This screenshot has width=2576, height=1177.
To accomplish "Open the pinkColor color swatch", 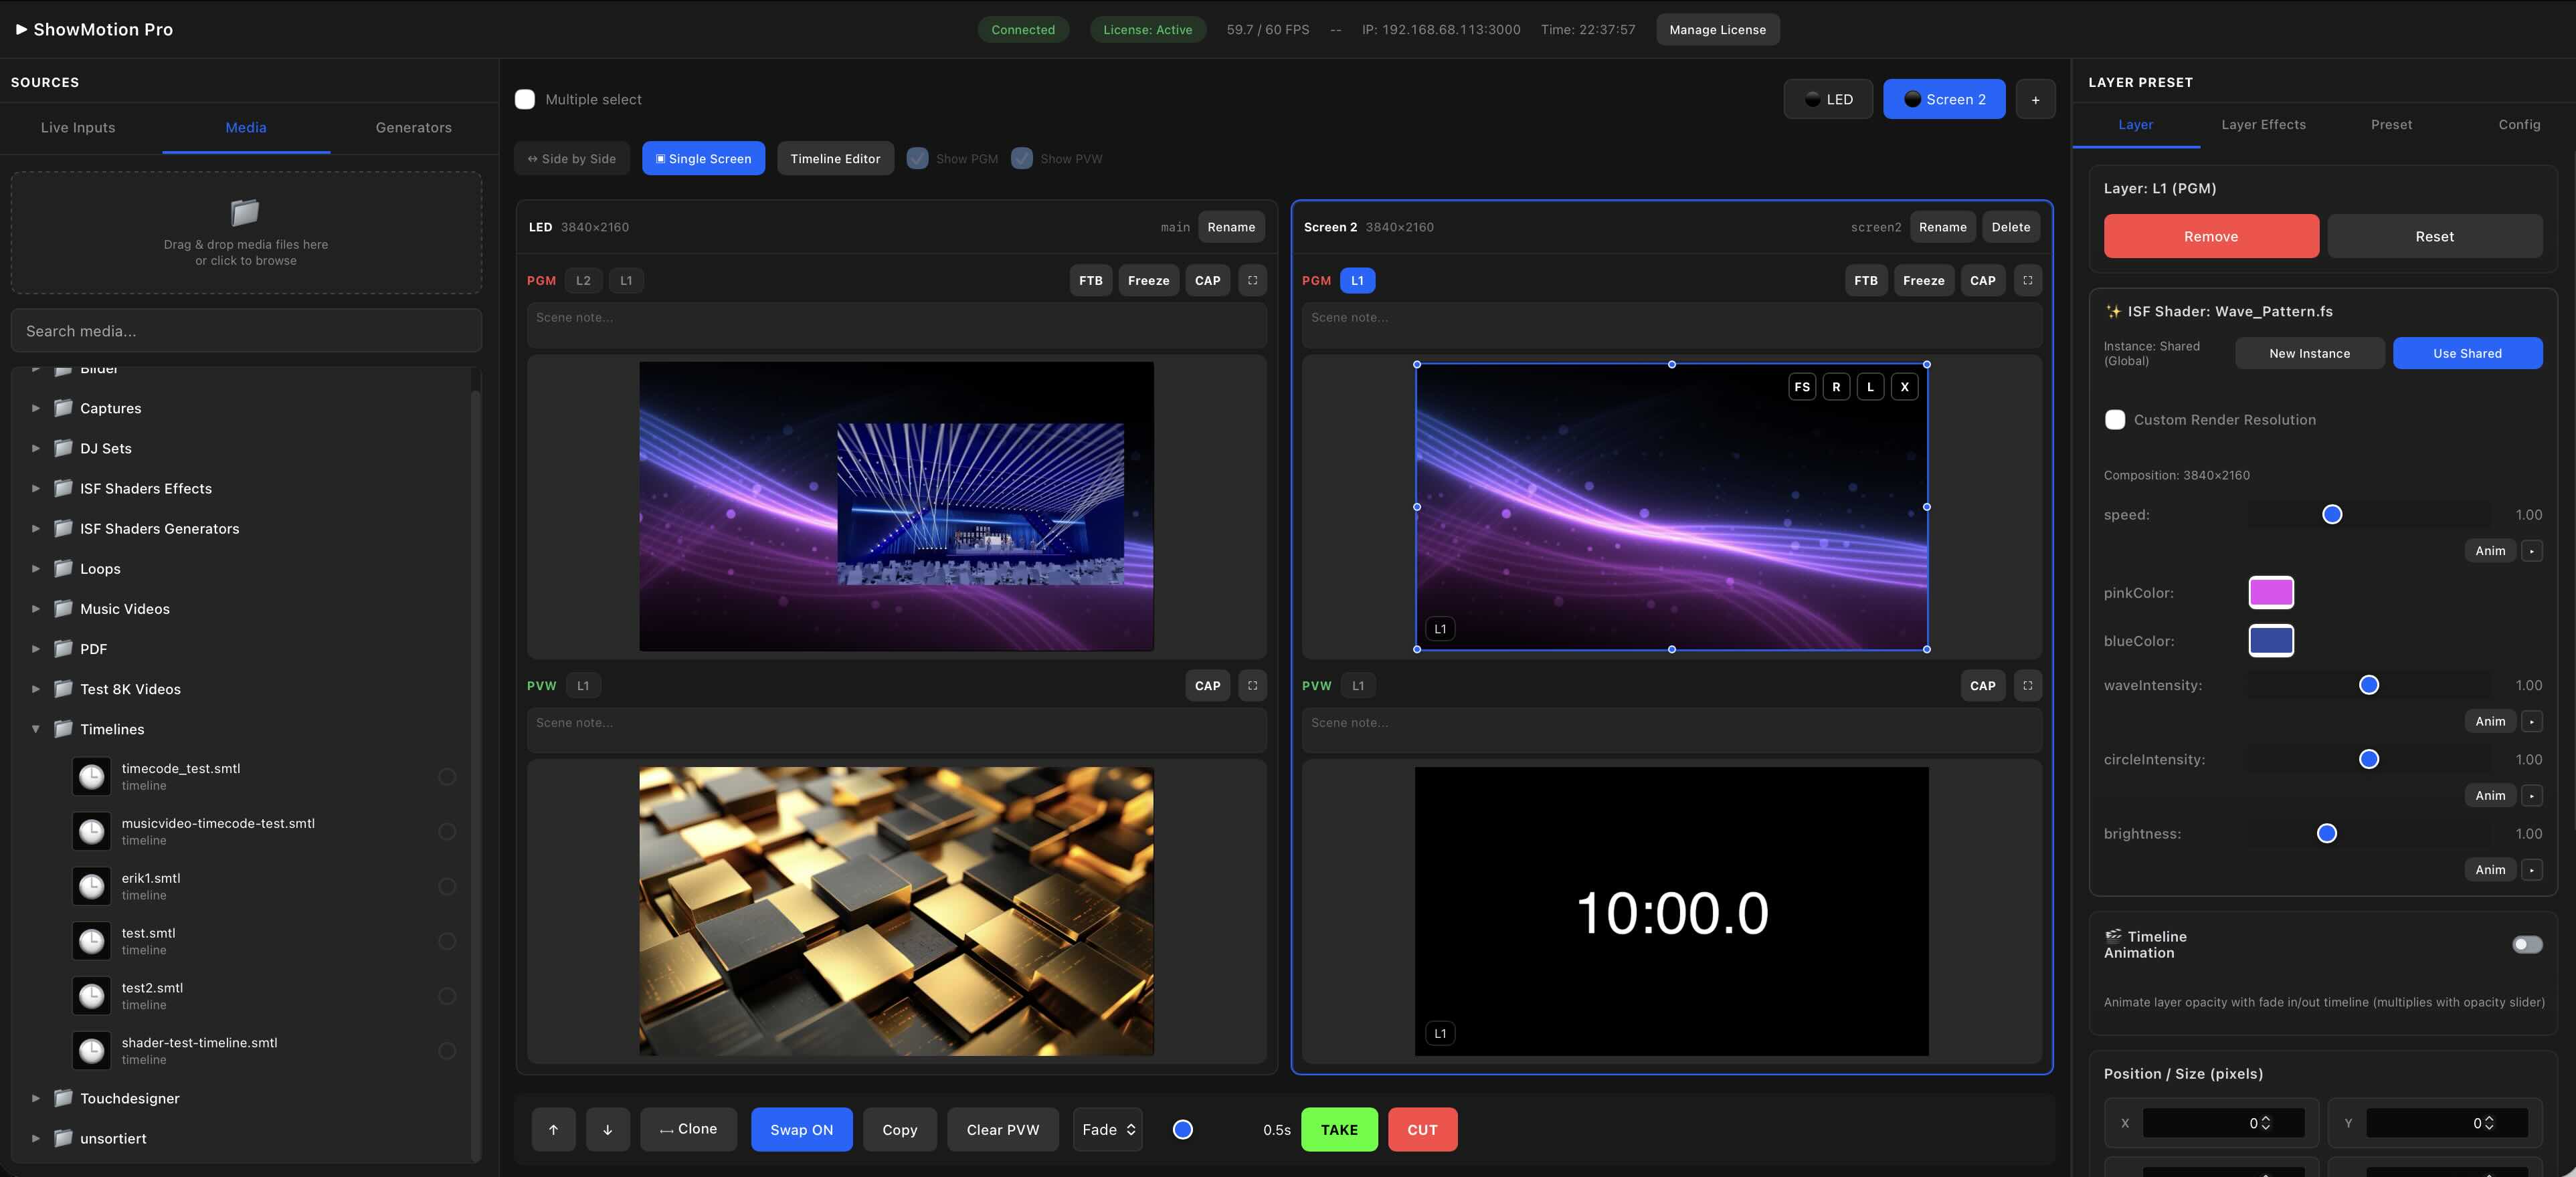I will 2271,591.
